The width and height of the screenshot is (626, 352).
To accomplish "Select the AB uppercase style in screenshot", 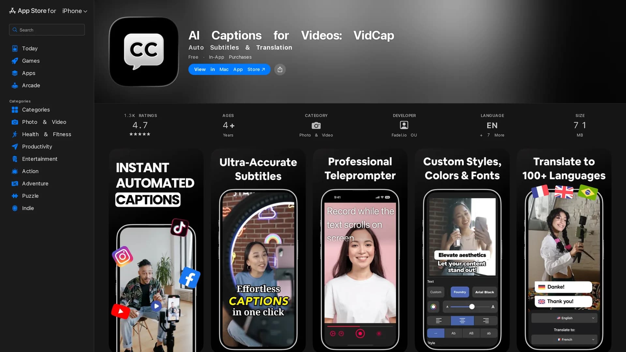I will 471,333.
